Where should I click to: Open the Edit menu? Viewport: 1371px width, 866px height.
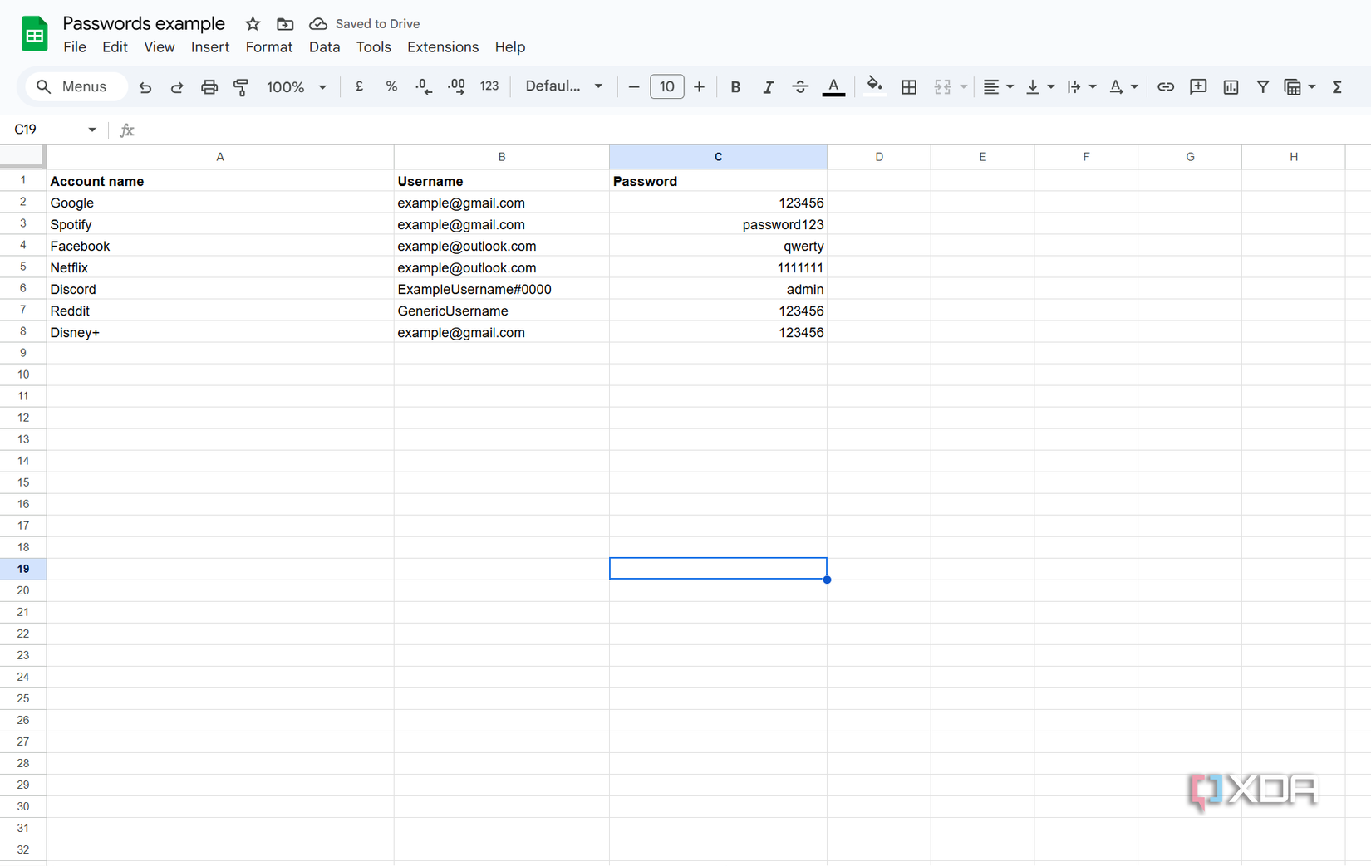pos(115,47)
